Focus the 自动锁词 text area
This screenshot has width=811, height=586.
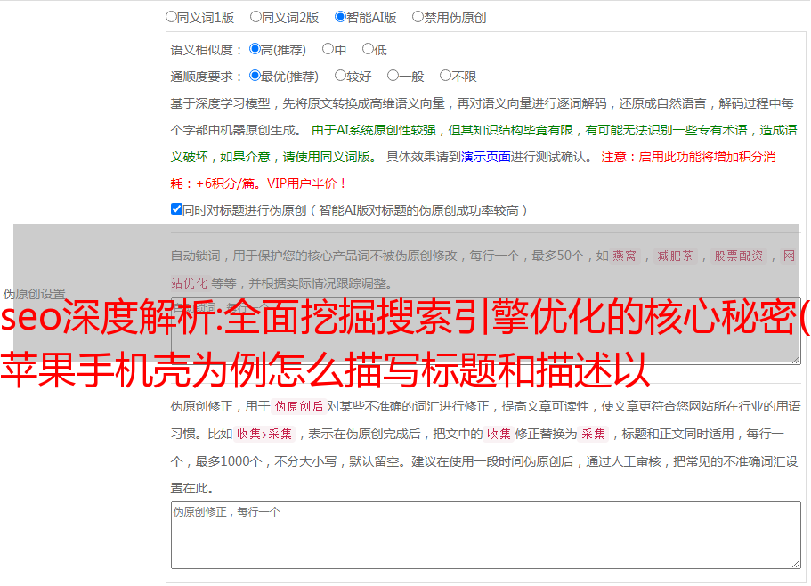pos(486,331)
